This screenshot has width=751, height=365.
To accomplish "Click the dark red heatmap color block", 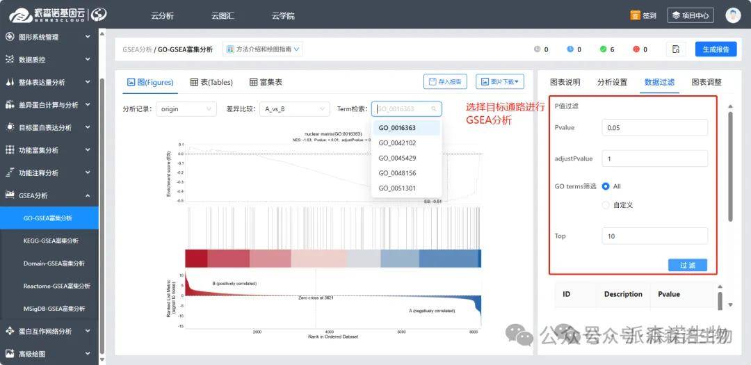I will pos(196,258).
